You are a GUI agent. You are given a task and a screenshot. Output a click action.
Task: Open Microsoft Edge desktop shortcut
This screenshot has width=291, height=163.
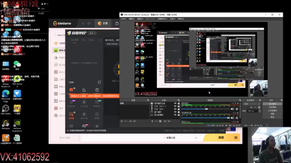pos(5,96)
